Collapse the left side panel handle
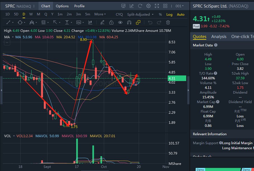This screenshot has width=254, height=171. point(1,90)
